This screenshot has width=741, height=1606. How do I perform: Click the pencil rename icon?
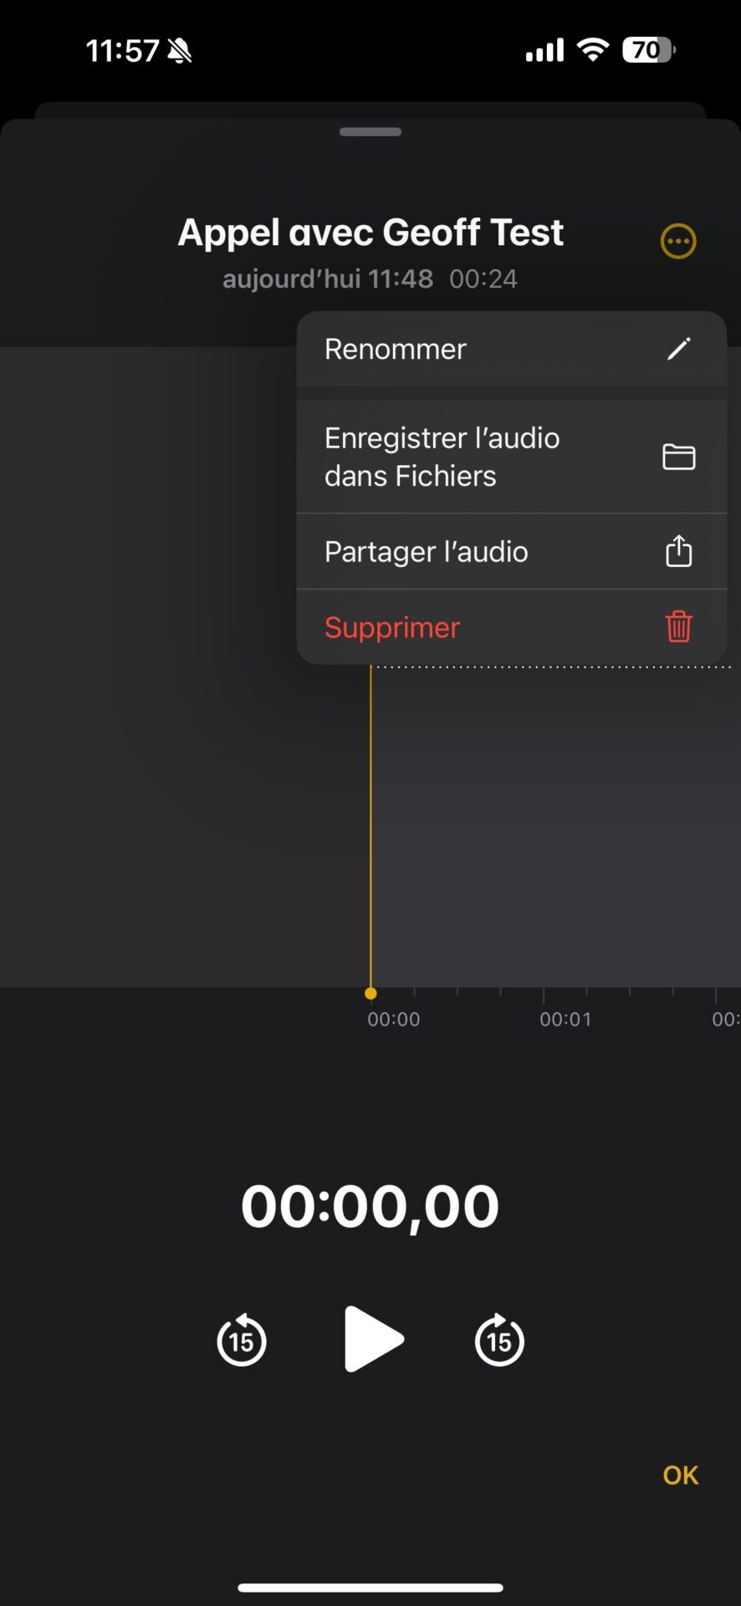(x=678, y=349)
